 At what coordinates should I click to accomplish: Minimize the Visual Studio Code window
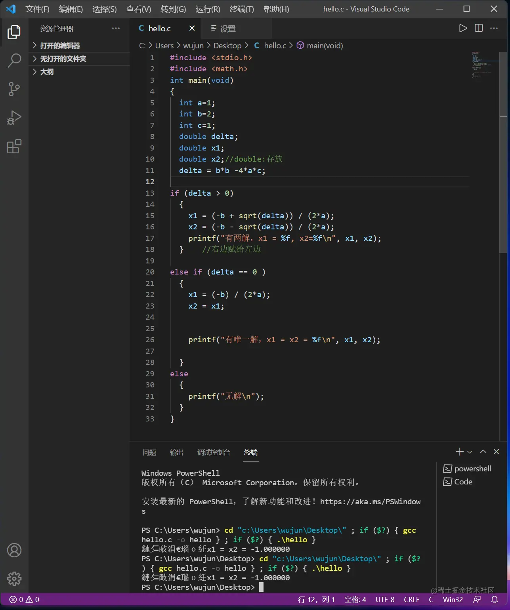[x=439, y=9]
